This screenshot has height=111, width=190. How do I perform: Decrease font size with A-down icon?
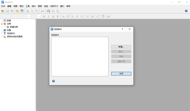click(x=98, y=17)
